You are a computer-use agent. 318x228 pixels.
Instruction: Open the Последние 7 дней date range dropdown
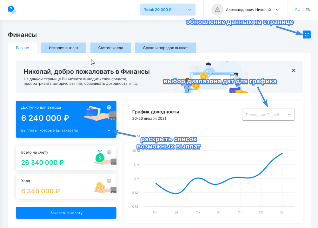point(268,115)
